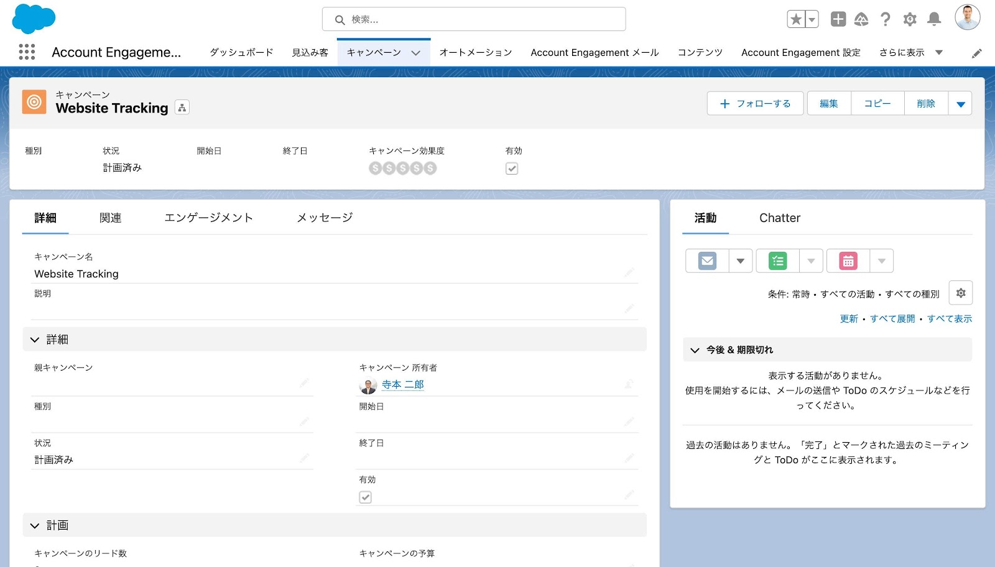Click the new event calendar icon

pos(848,261)
